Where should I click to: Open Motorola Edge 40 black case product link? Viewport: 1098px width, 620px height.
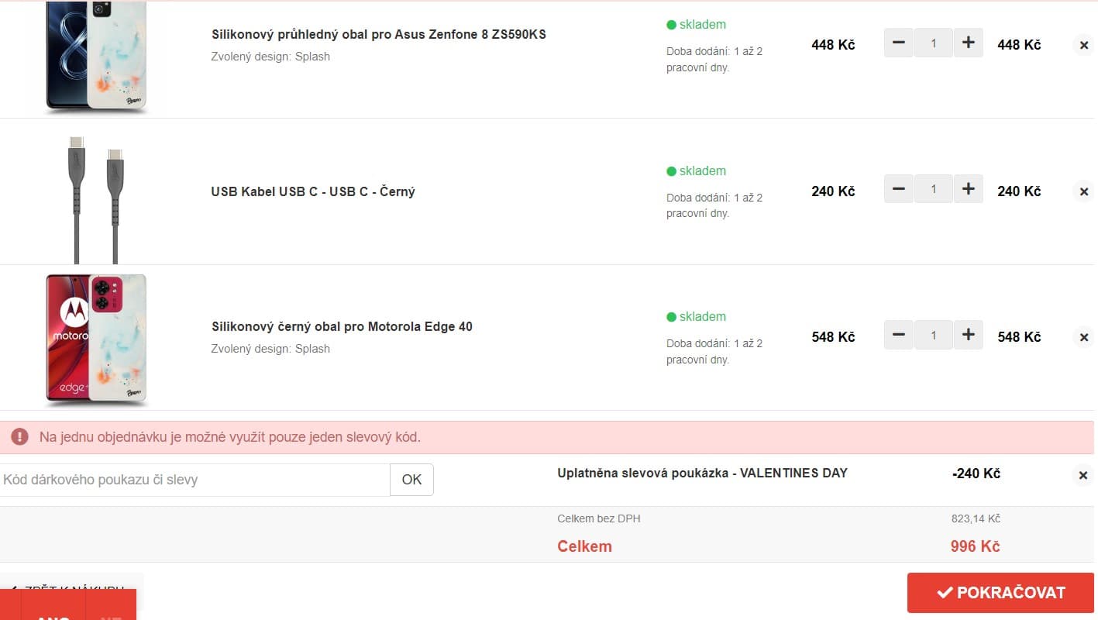(342, 326)
